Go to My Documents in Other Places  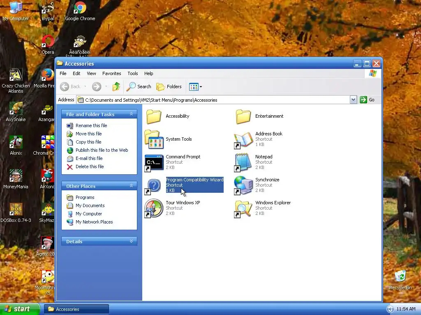(x=86, y=206)
